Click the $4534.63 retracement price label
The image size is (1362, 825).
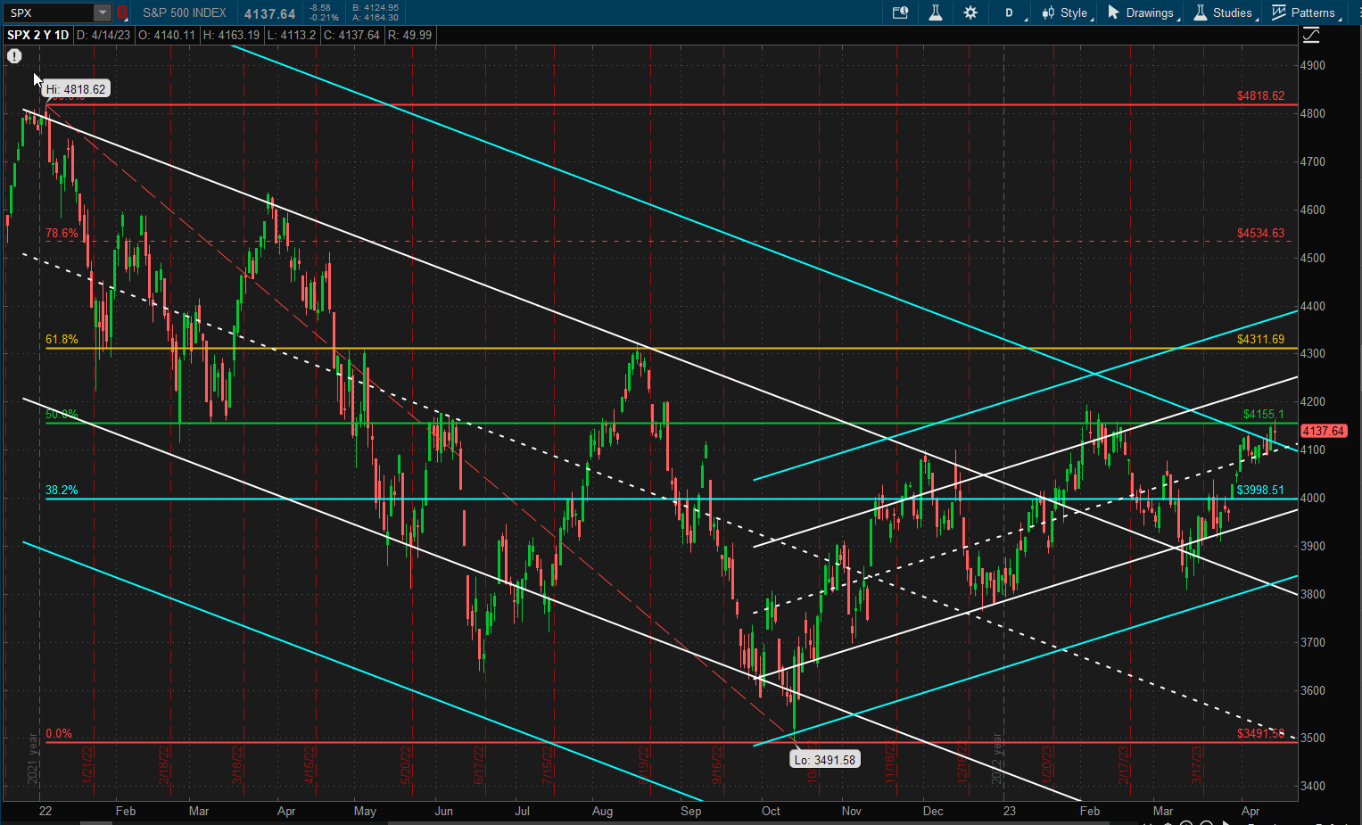click(1260, 234)
